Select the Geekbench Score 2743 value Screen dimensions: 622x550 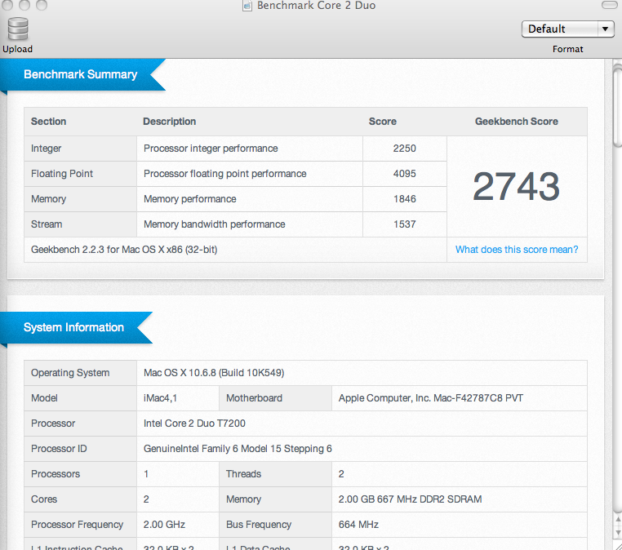coord(516,186)
